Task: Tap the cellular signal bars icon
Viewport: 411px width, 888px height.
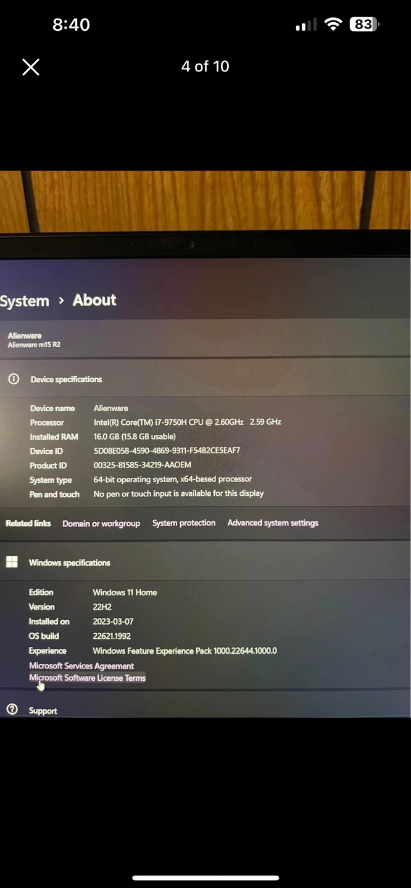Action: point(306,25)
